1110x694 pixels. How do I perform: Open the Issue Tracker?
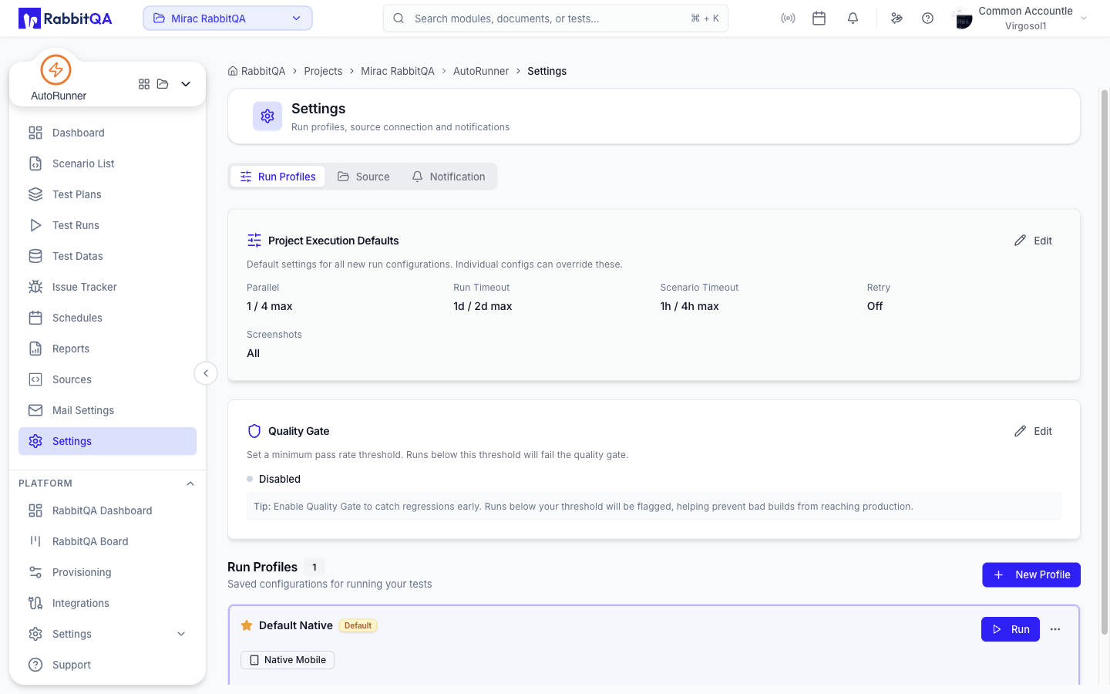pyautogui.click(x=107, y=287)
